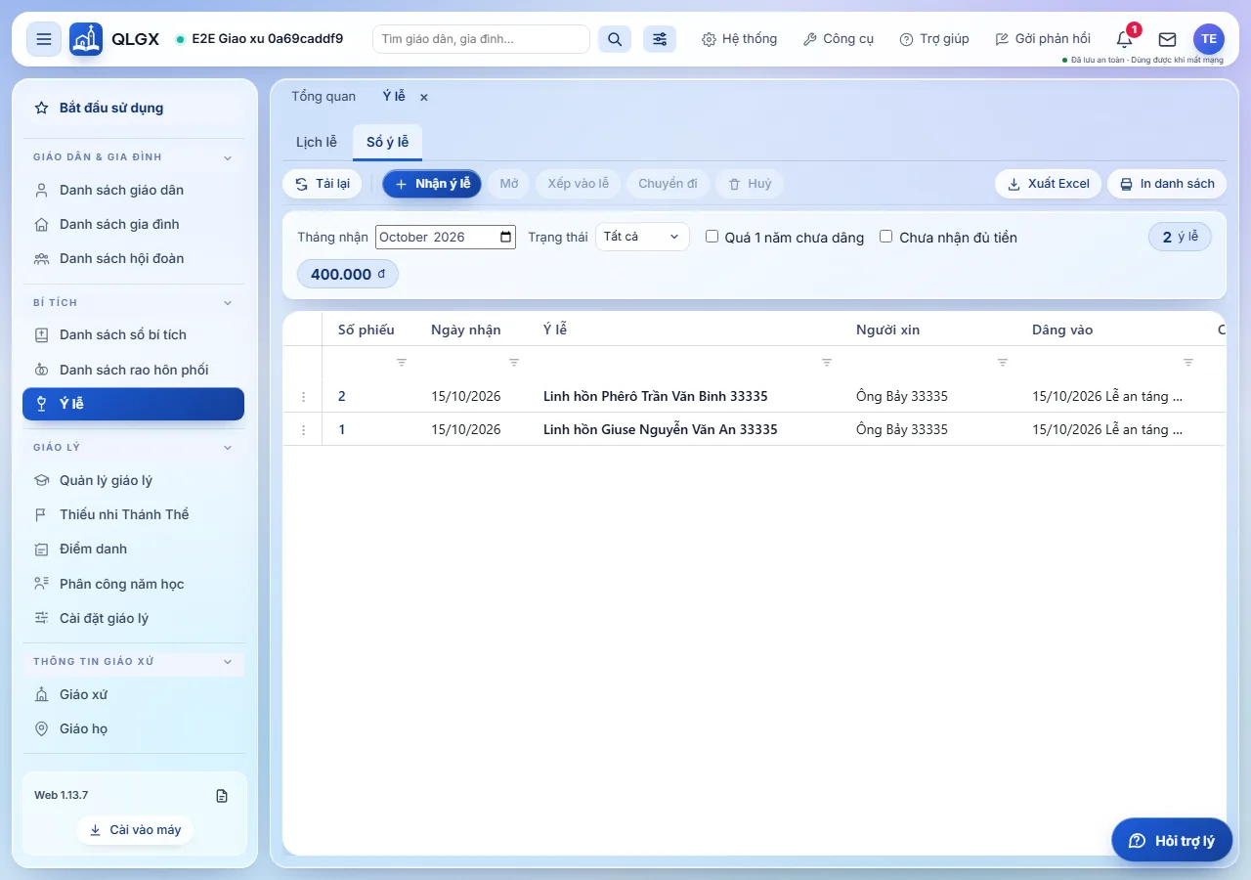Open advanced search filter sliders icon
The height and width of the screenshot is (880, 1251).
point(660,39)
